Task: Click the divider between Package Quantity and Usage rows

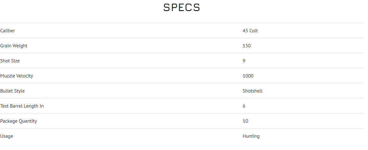Action: point(182,128)
